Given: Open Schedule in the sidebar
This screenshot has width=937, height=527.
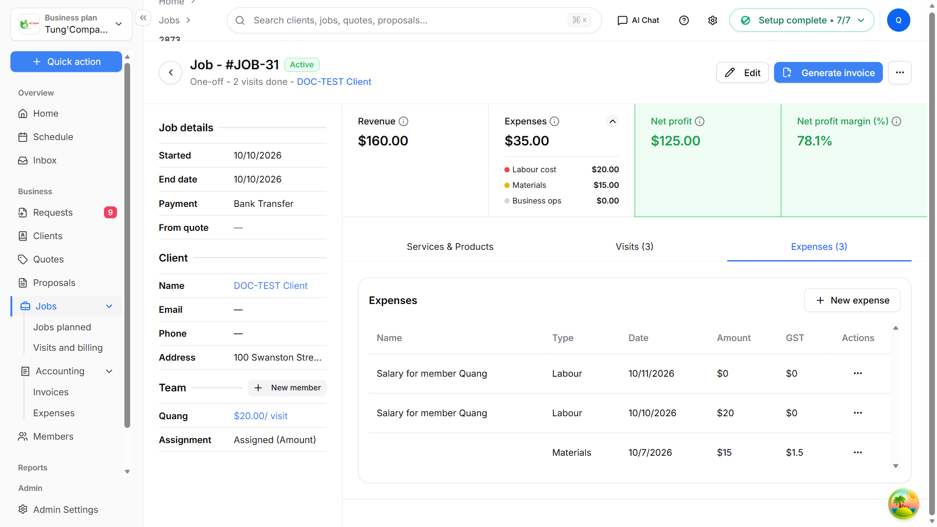Looking at the screenshot, I should point(66,137).
